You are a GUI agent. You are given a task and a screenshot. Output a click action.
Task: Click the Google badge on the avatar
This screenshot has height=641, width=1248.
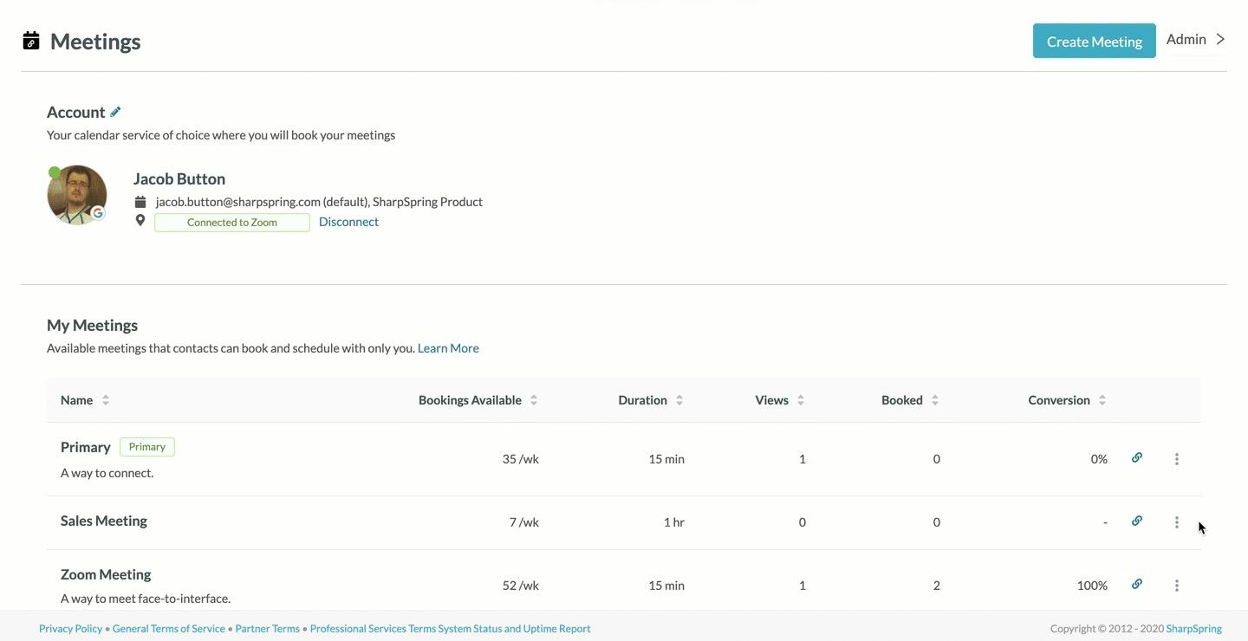(99, 213)
